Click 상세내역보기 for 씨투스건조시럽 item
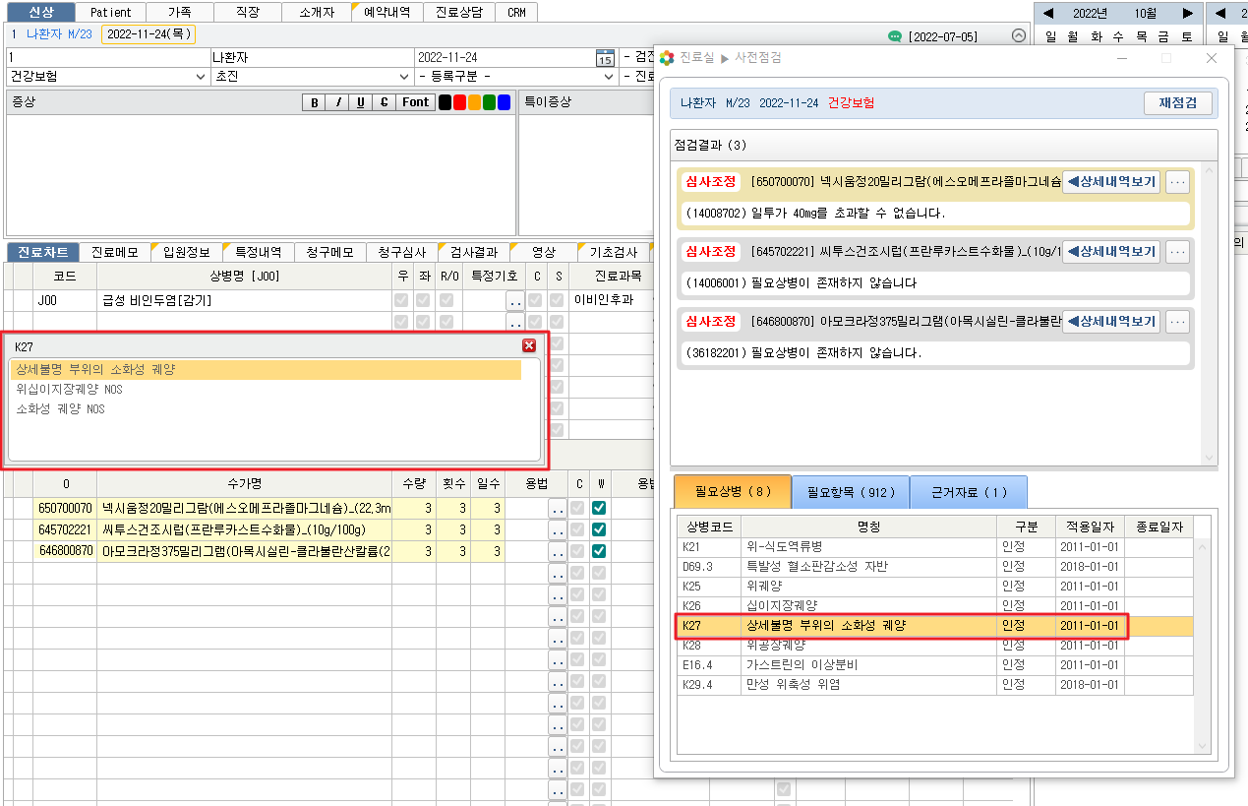This screenshot has width=1248, height=806. (1111, 252)
